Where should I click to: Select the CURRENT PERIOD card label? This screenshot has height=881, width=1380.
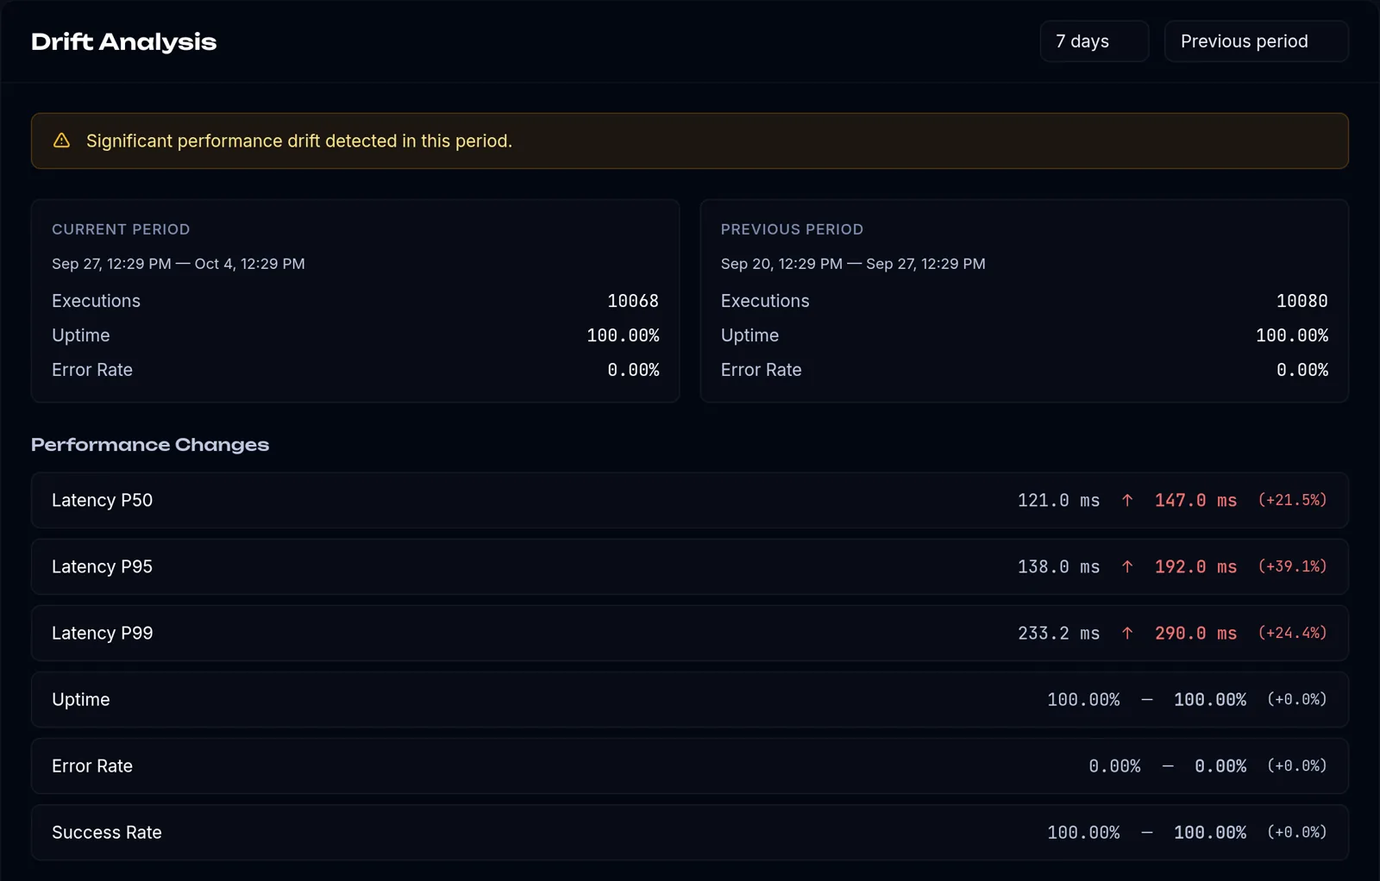121,229
